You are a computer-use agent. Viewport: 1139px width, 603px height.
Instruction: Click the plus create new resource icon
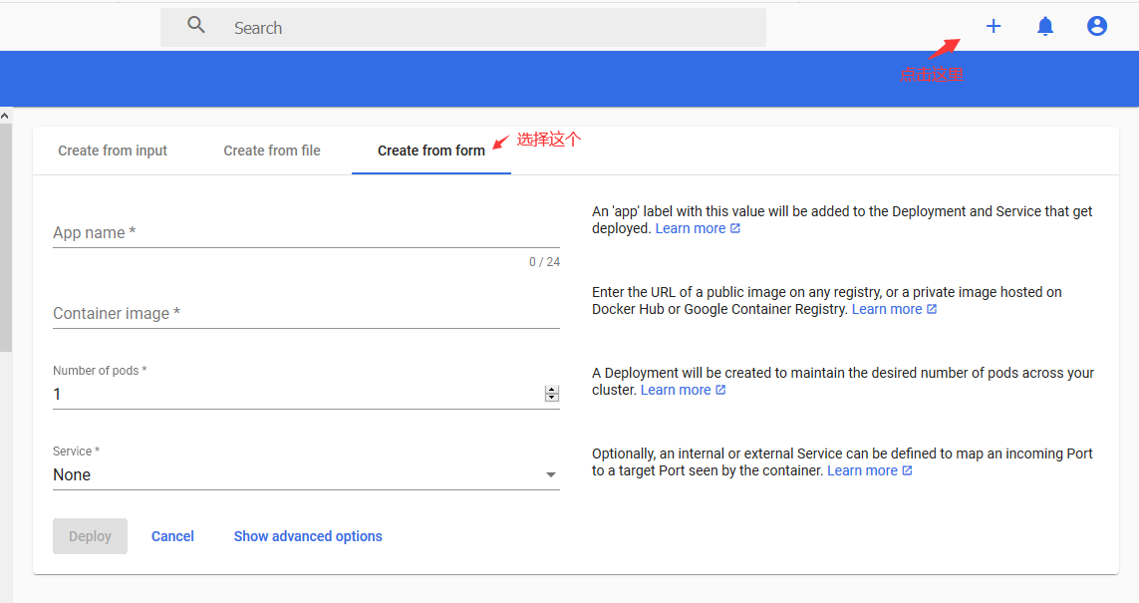(993, 27)
